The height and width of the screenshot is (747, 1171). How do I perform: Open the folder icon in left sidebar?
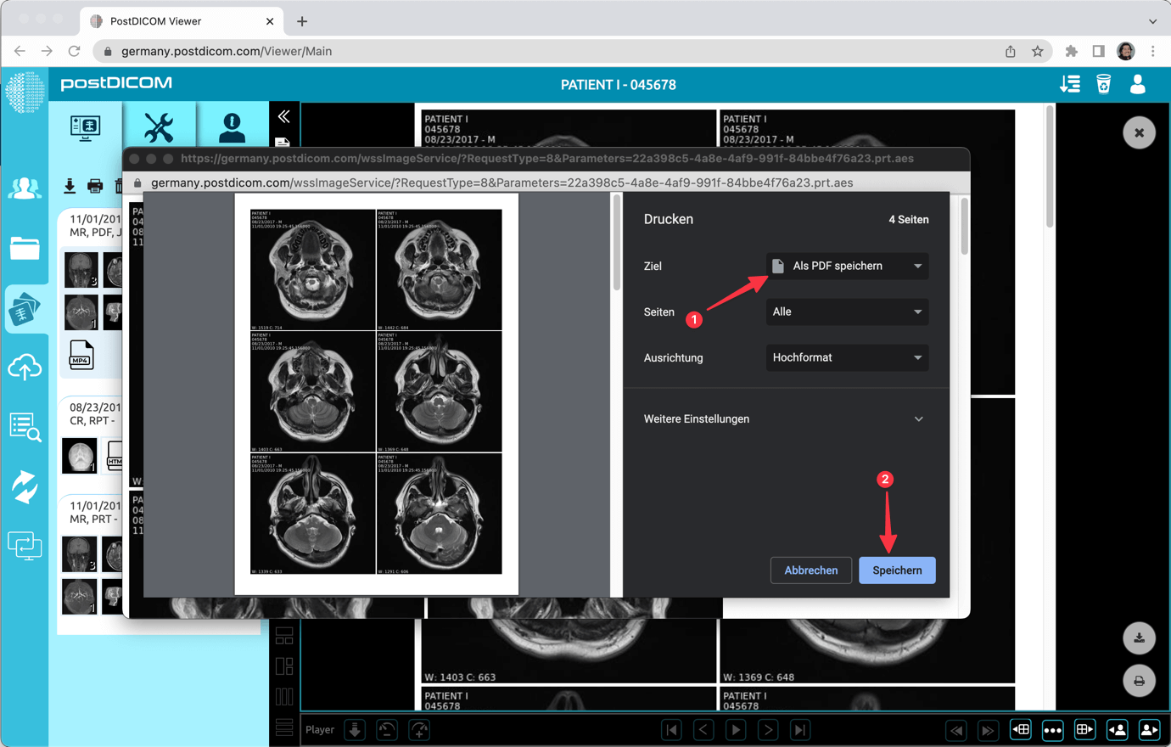tap(25, 249)
